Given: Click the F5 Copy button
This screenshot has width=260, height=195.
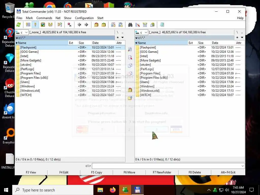Looking at the screenshot, I should pos(96,172).
